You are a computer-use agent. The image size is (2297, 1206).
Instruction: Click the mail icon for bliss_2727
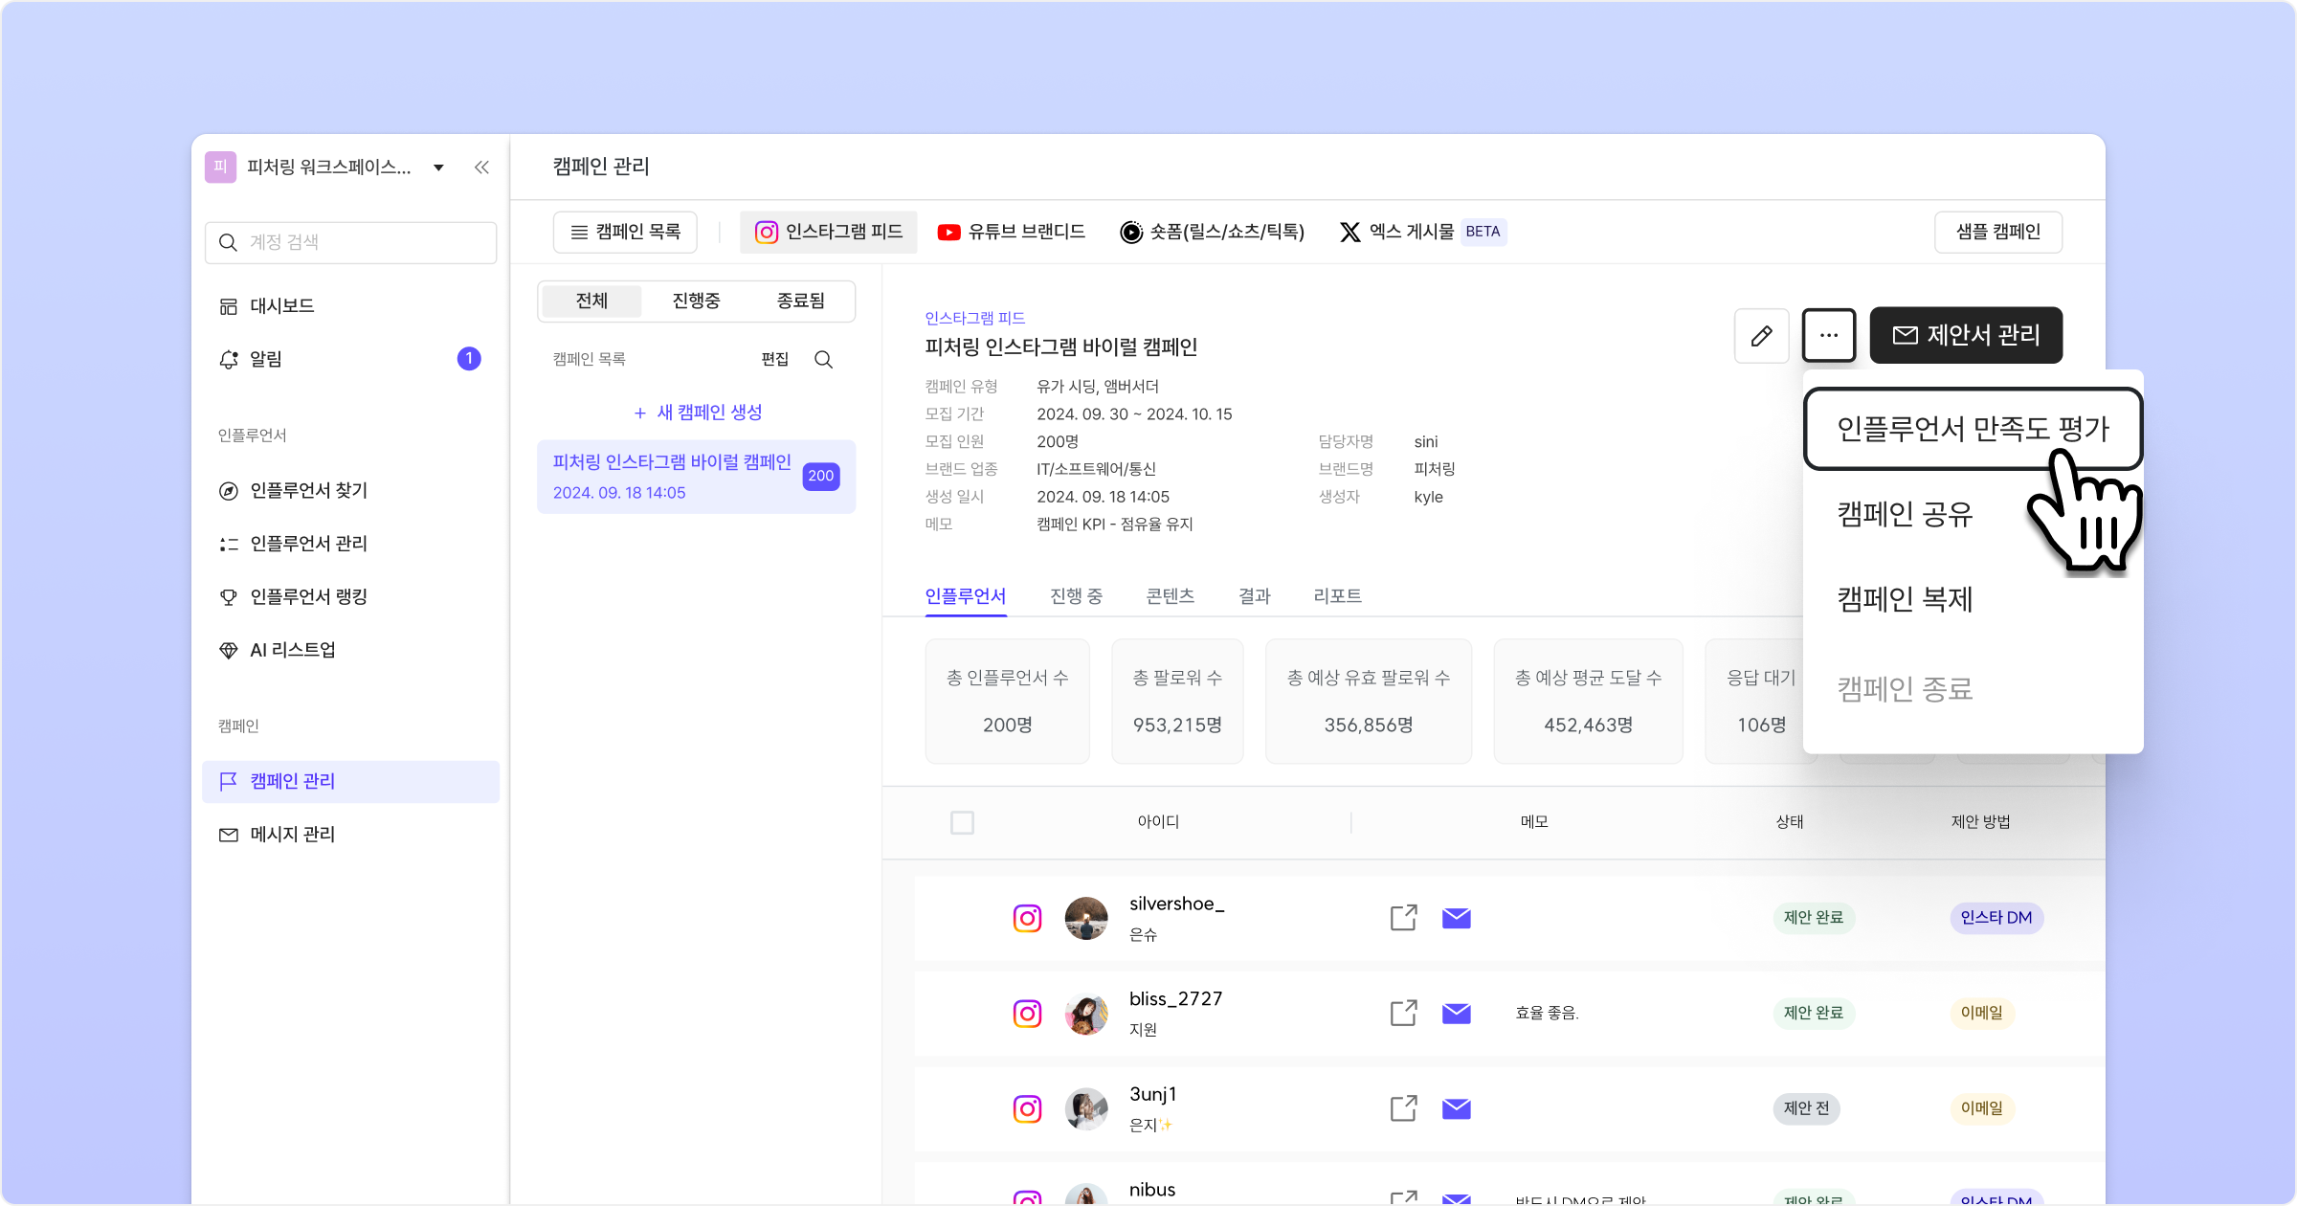[1456, 1013]
